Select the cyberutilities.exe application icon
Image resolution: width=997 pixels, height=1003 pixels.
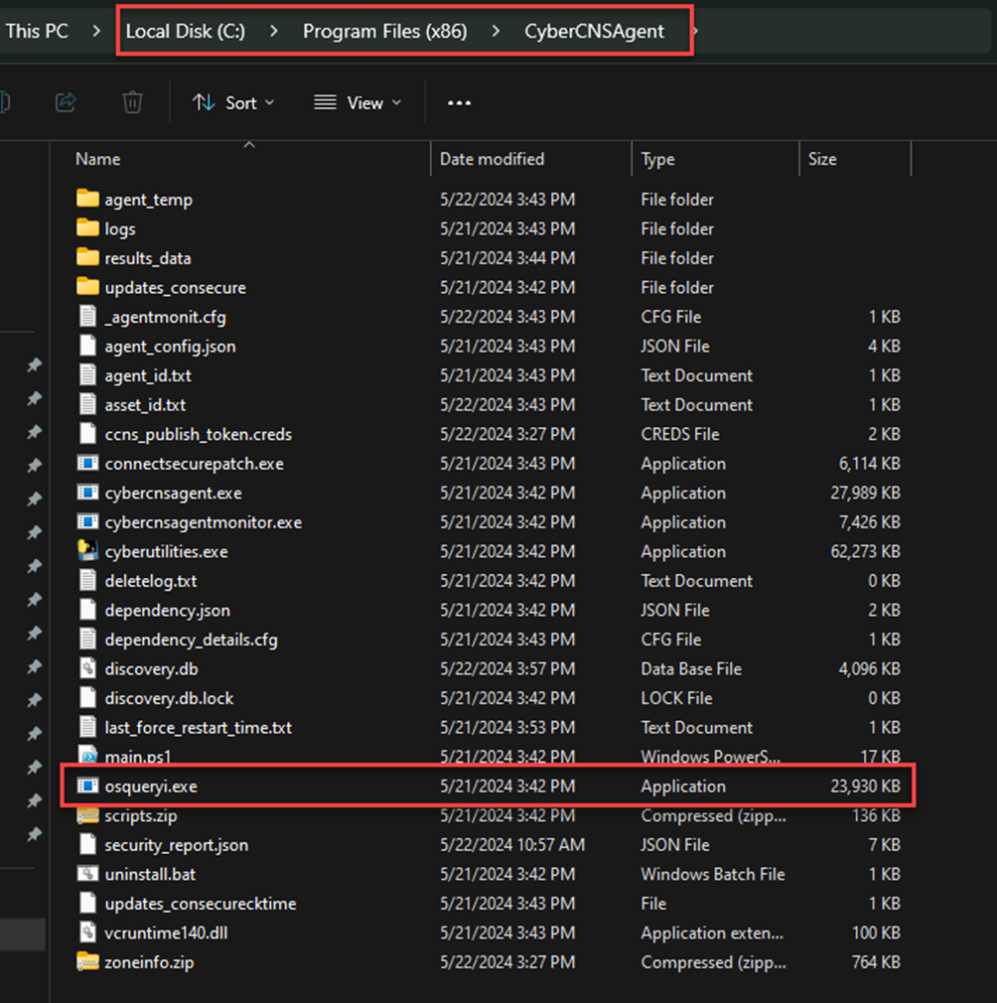pos(88,551)
